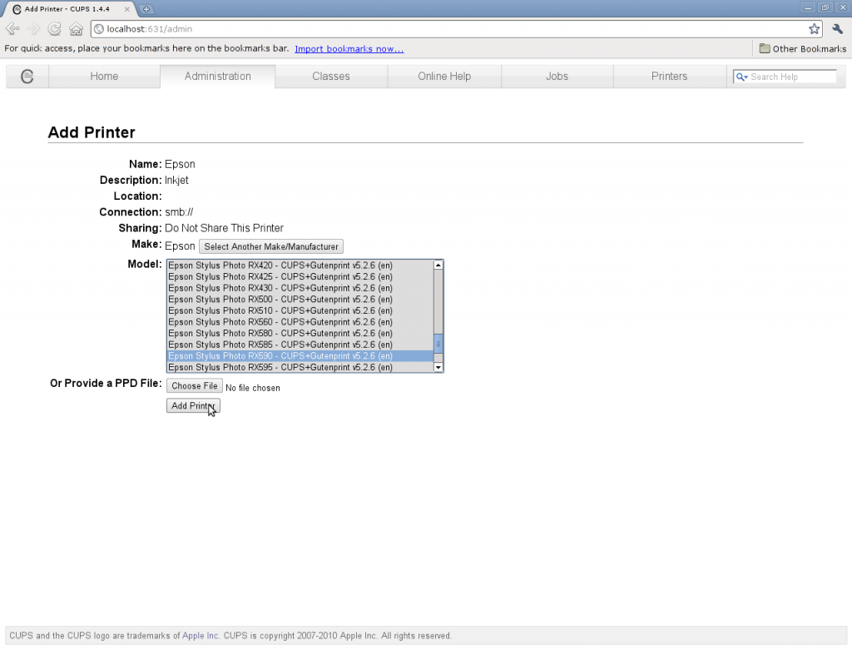View the Jobs tab
The height and width of the screenshot is (650, 852).
tap(557, 77)
